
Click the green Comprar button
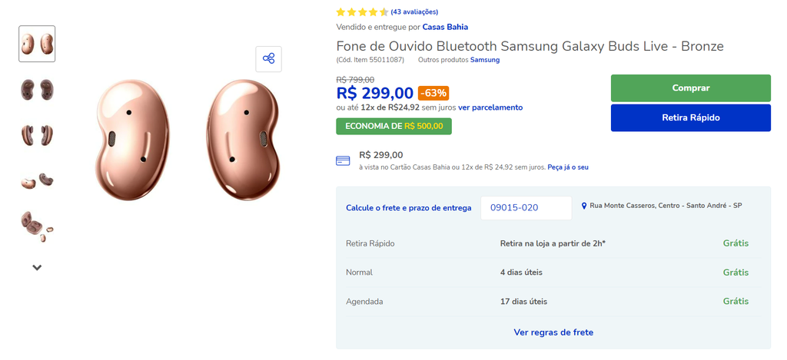coord(691,88)
